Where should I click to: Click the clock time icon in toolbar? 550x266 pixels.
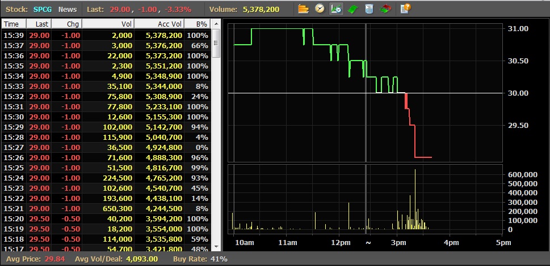[320, 8]
